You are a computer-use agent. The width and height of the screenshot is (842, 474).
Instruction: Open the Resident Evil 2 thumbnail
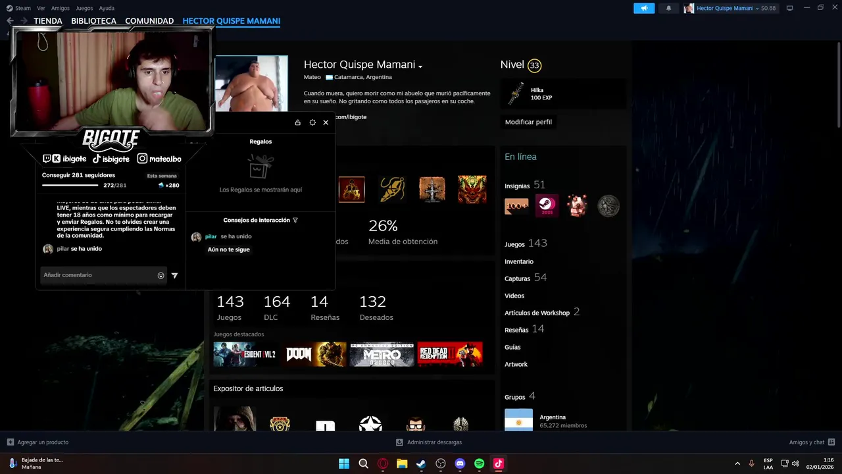click(245, 354)
